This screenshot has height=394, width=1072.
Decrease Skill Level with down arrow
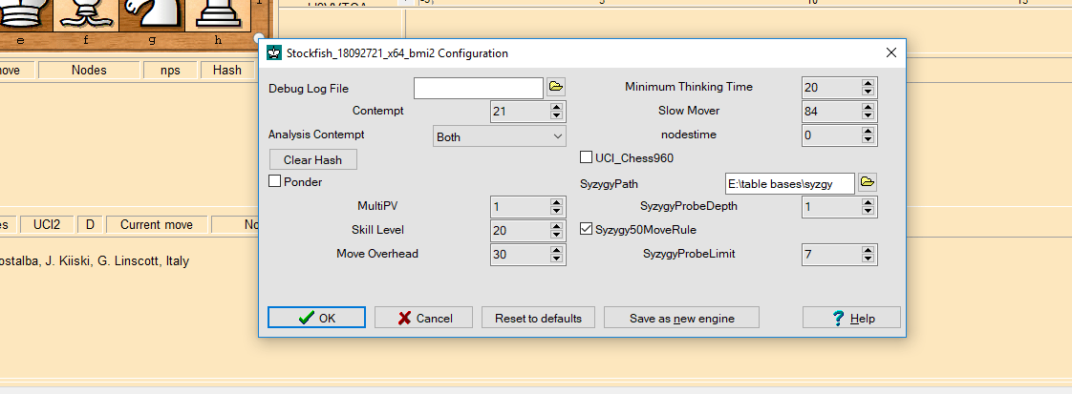click(556, 235)
